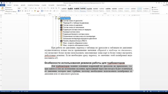Switch to Web Layout view in status bar

pyautogui.click(x=151, y=91)
